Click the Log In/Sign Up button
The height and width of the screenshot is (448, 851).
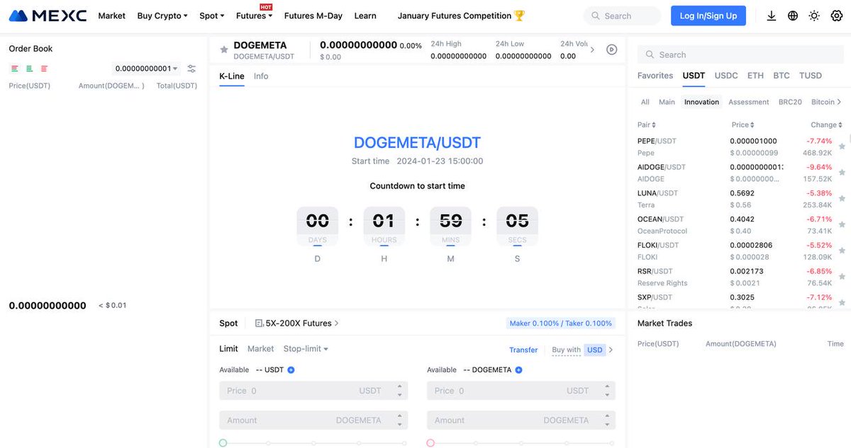click(708, 16)
